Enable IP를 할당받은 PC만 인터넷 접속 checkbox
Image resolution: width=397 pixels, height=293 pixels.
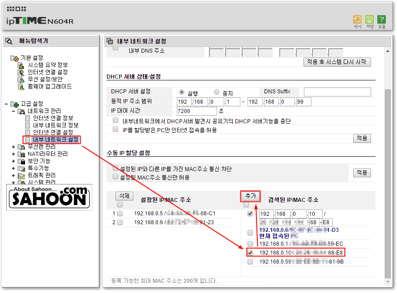click(x=115, y=130)
